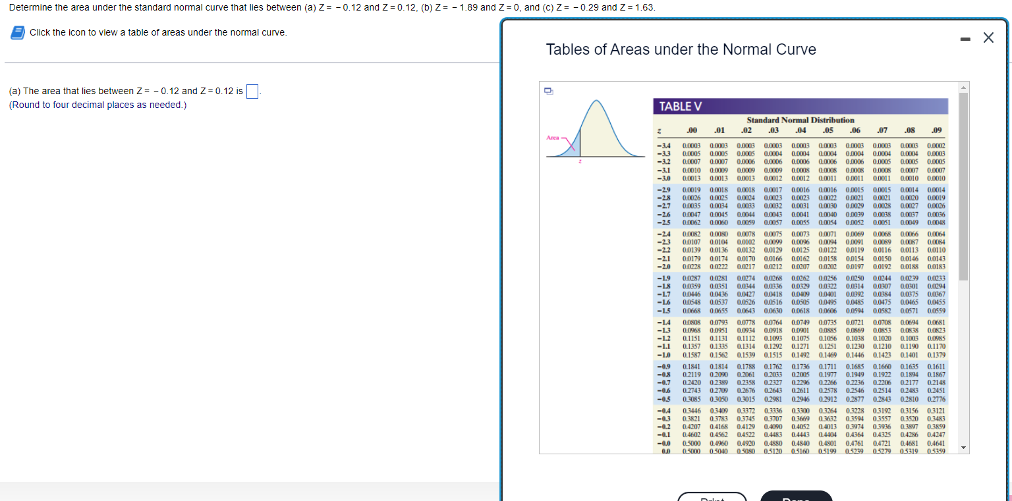The height and width of the screenshot is (501, 1012).
Task: Click the .05 column header
Action: tap(827, 130)
